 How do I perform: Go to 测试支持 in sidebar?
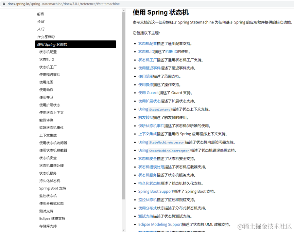(46, 211)
